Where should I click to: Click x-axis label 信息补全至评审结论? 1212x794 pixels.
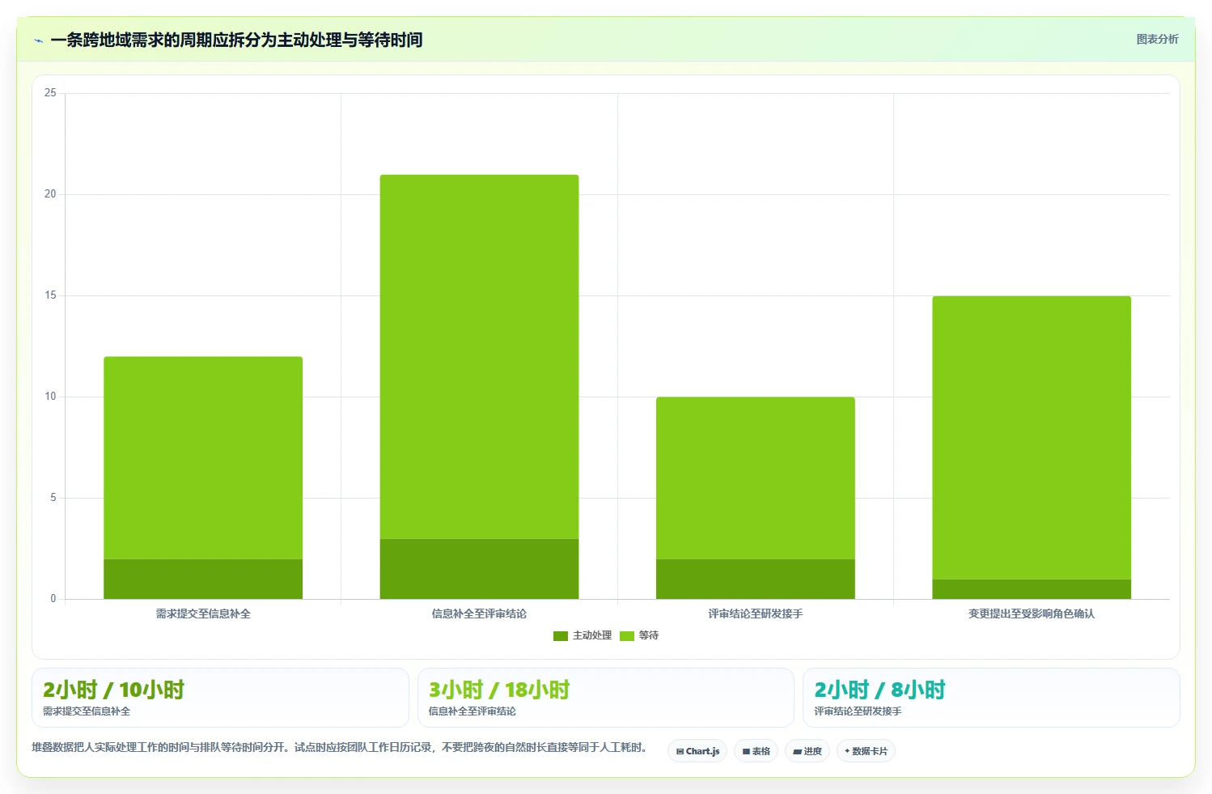point(479,614)
